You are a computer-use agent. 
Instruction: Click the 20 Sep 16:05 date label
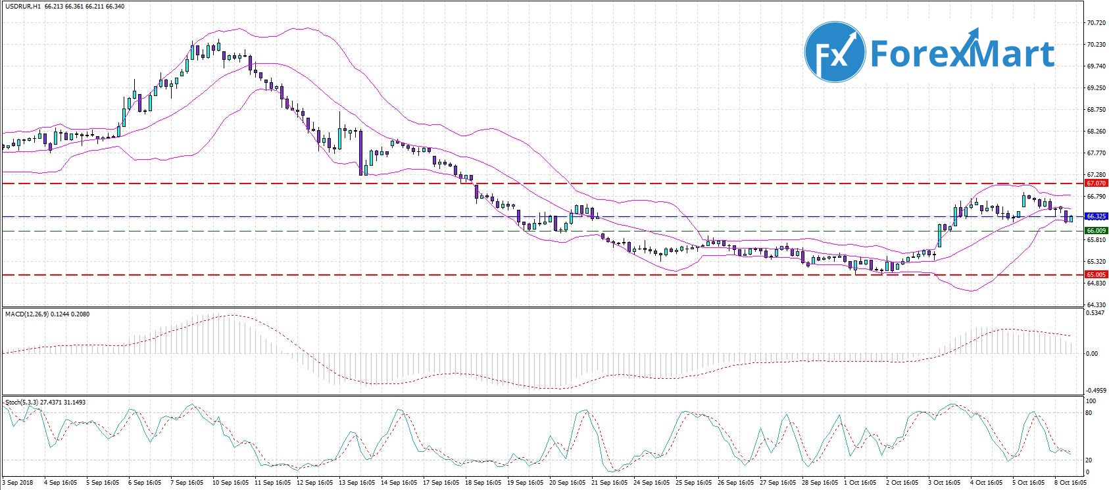(x=568, y=483)
